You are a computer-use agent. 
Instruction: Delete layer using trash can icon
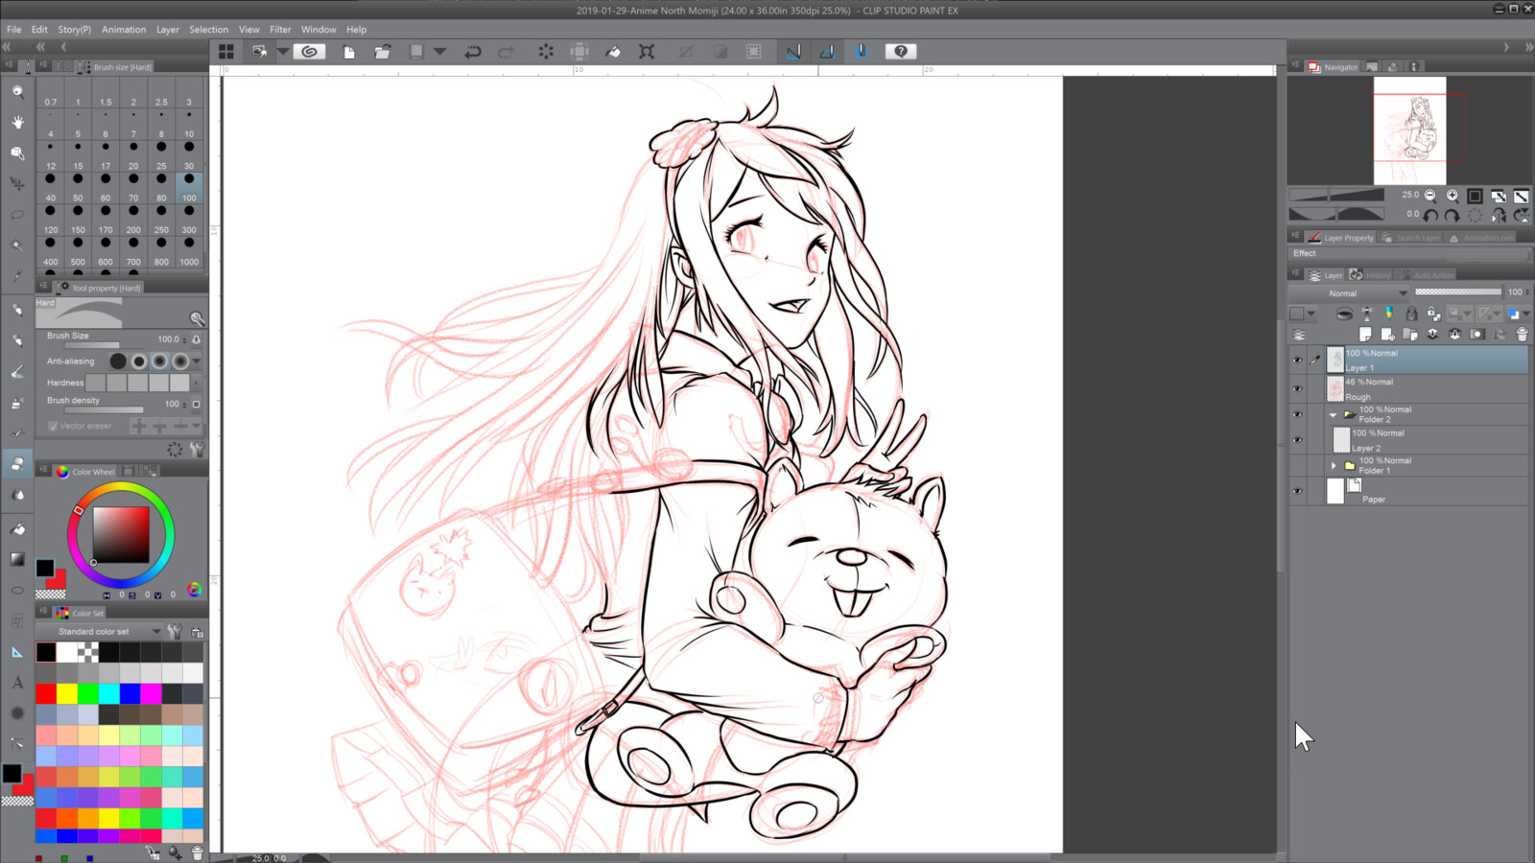tap(1522, 334)
